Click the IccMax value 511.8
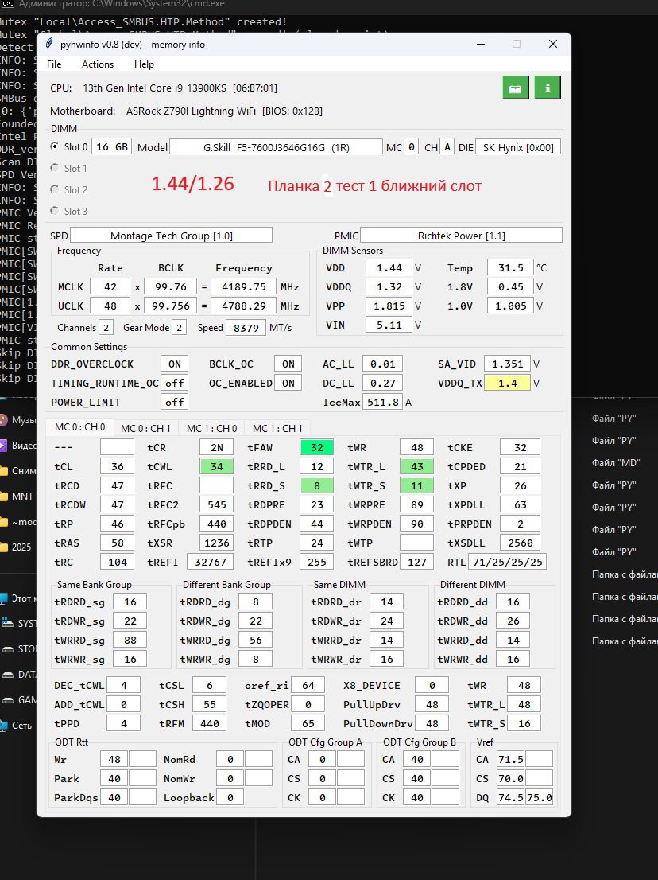This screenshot has height=880, width=658. pos(383,402)
